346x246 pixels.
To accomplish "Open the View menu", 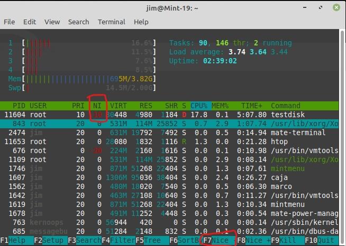I will click(52, 22).
